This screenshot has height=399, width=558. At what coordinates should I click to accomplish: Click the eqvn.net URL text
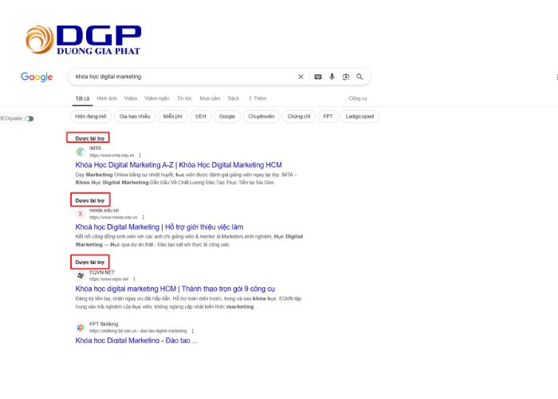click(108, 279)
